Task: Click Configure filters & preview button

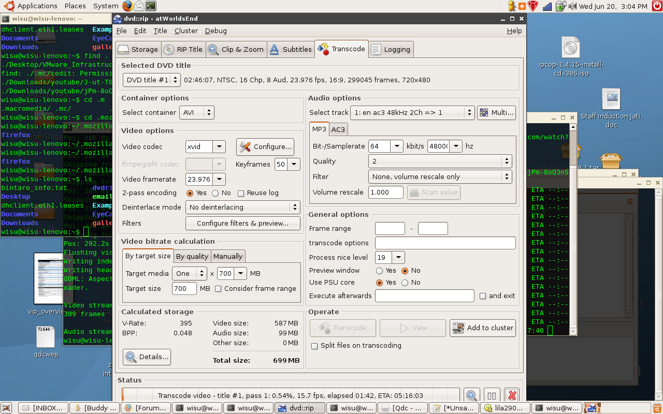Action: pyautogui.click(x=243, y=224)
